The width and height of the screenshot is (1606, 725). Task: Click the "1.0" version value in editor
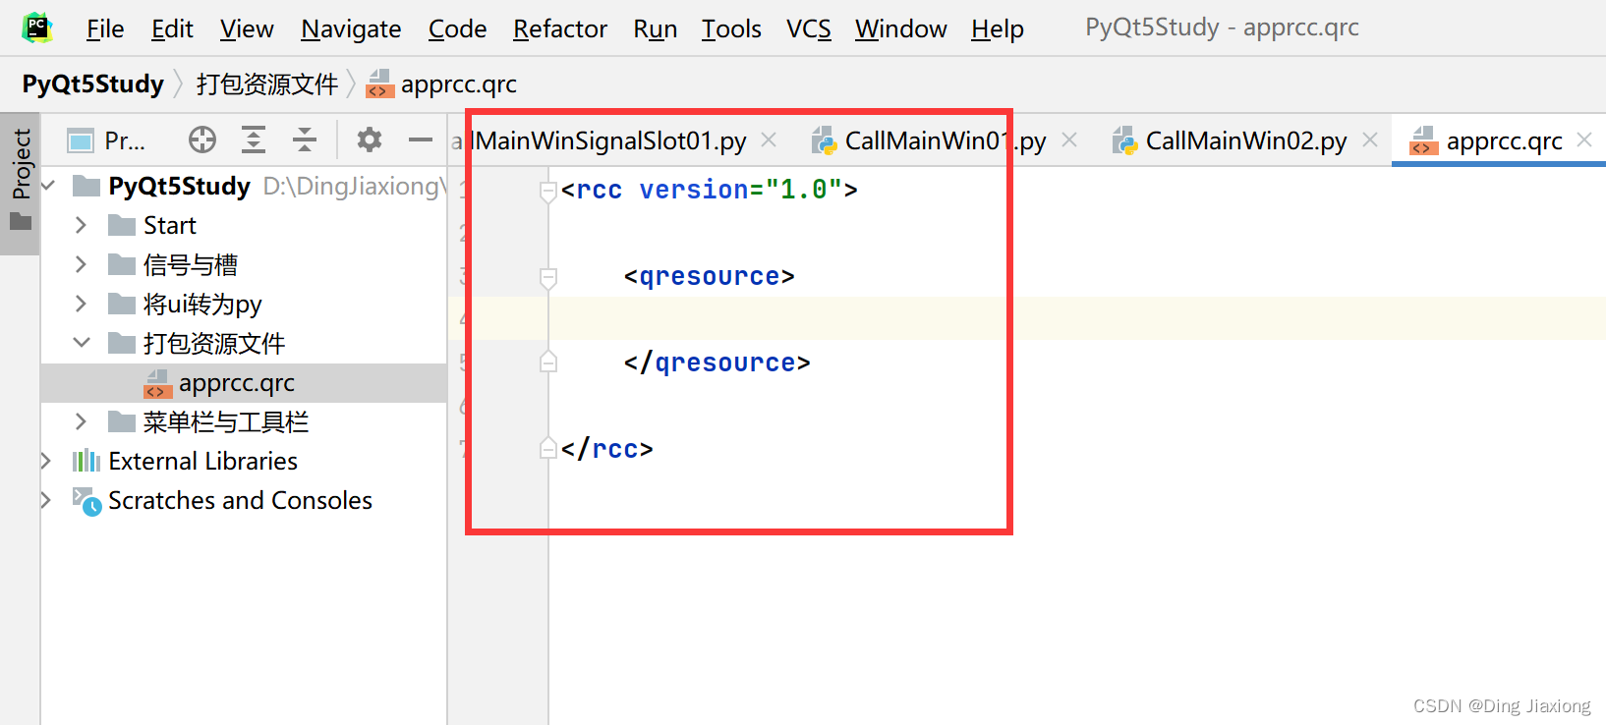point(804,190)
